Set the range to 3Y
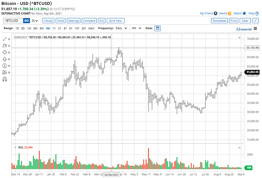The height and width of the screenshot is (178, 262). (65, 29)
